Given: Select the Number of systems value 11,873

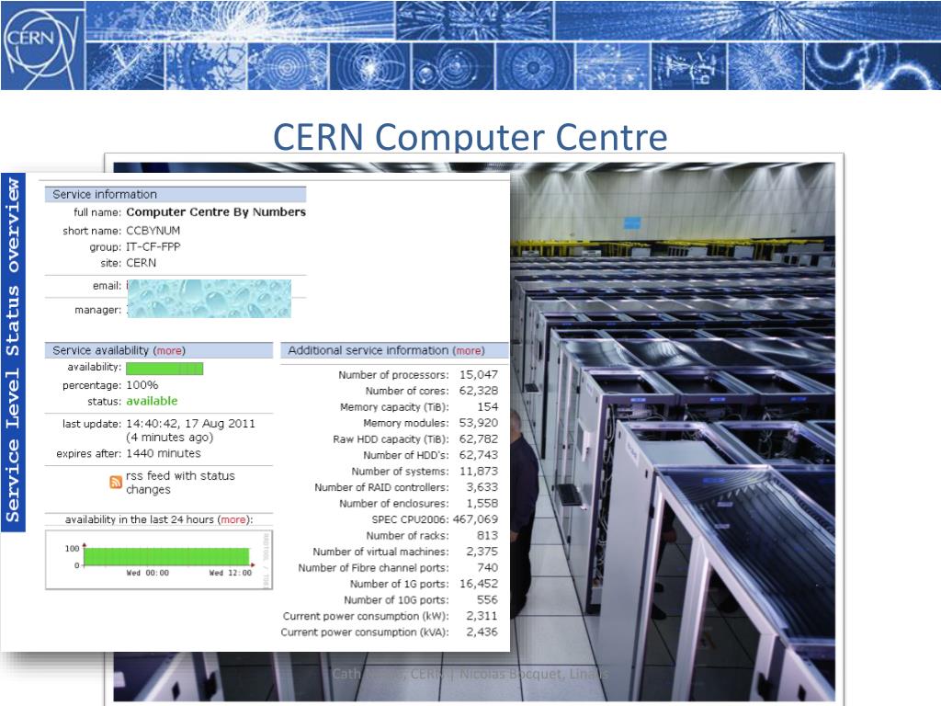Looking at the screenshot, I should 479,472.
